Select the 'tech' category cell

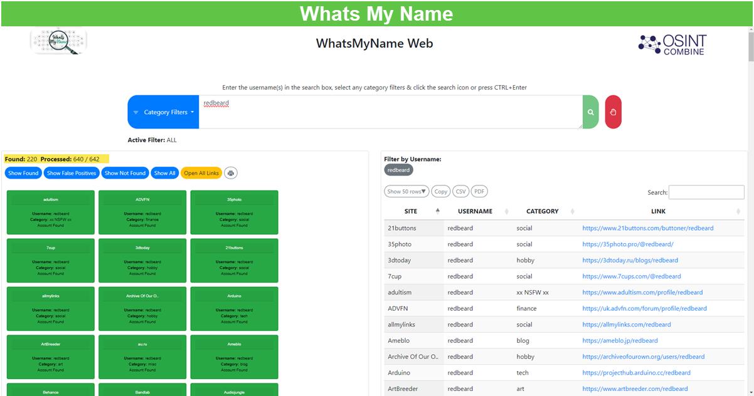point(546,373)
